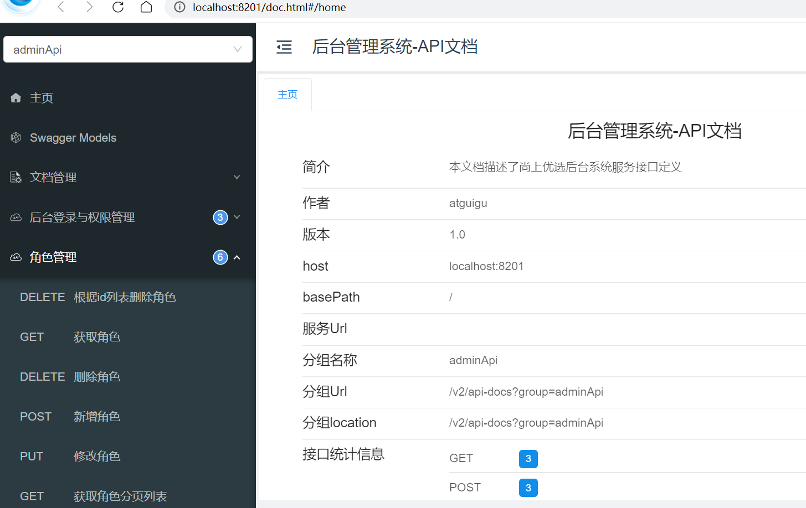This screenshot has width=806, height=508.
Task: Click the GET count badge in 接口统计信息
Action: click(x=528, y=459)
